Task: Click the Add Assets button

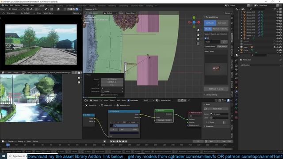Action: (x=222, y=23)
